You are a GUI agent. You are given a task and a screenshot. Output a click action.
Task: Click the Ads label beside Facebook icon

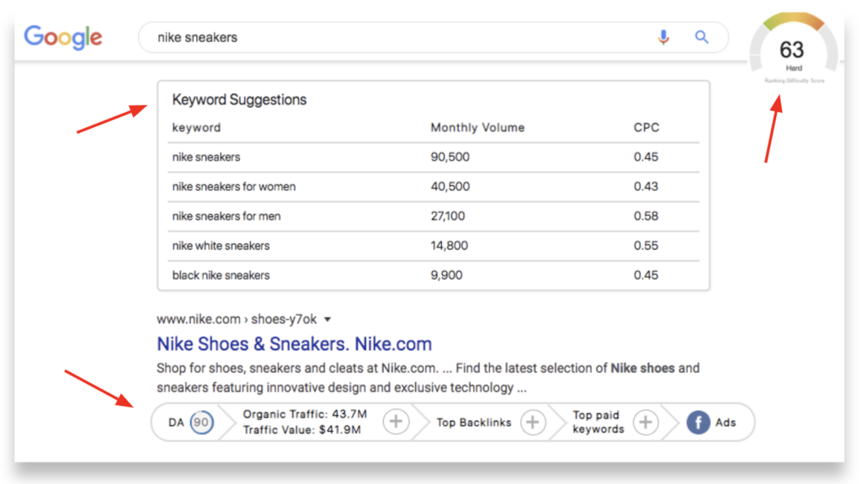[x=726, y=423]
